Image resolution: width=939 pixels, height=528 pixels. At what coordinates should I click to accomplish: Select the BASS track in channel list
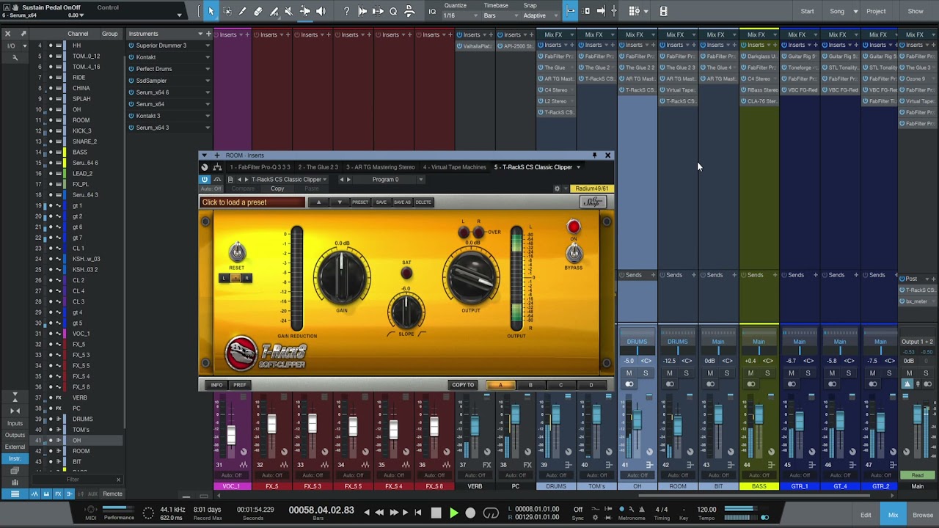(x=80, y=153)
